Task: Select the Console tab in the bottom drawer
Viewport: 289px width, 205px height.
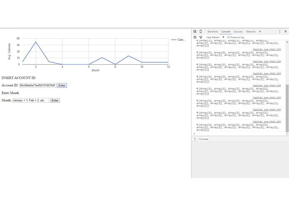Action: [x=203, y=139]
